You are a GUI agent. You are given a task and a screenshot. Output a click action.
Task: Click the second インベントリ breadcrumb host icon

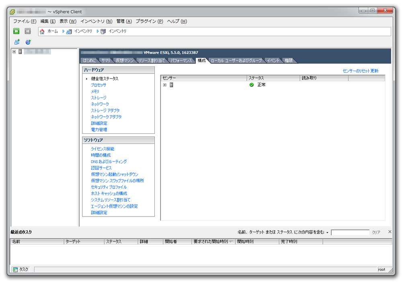click(103, 31)
